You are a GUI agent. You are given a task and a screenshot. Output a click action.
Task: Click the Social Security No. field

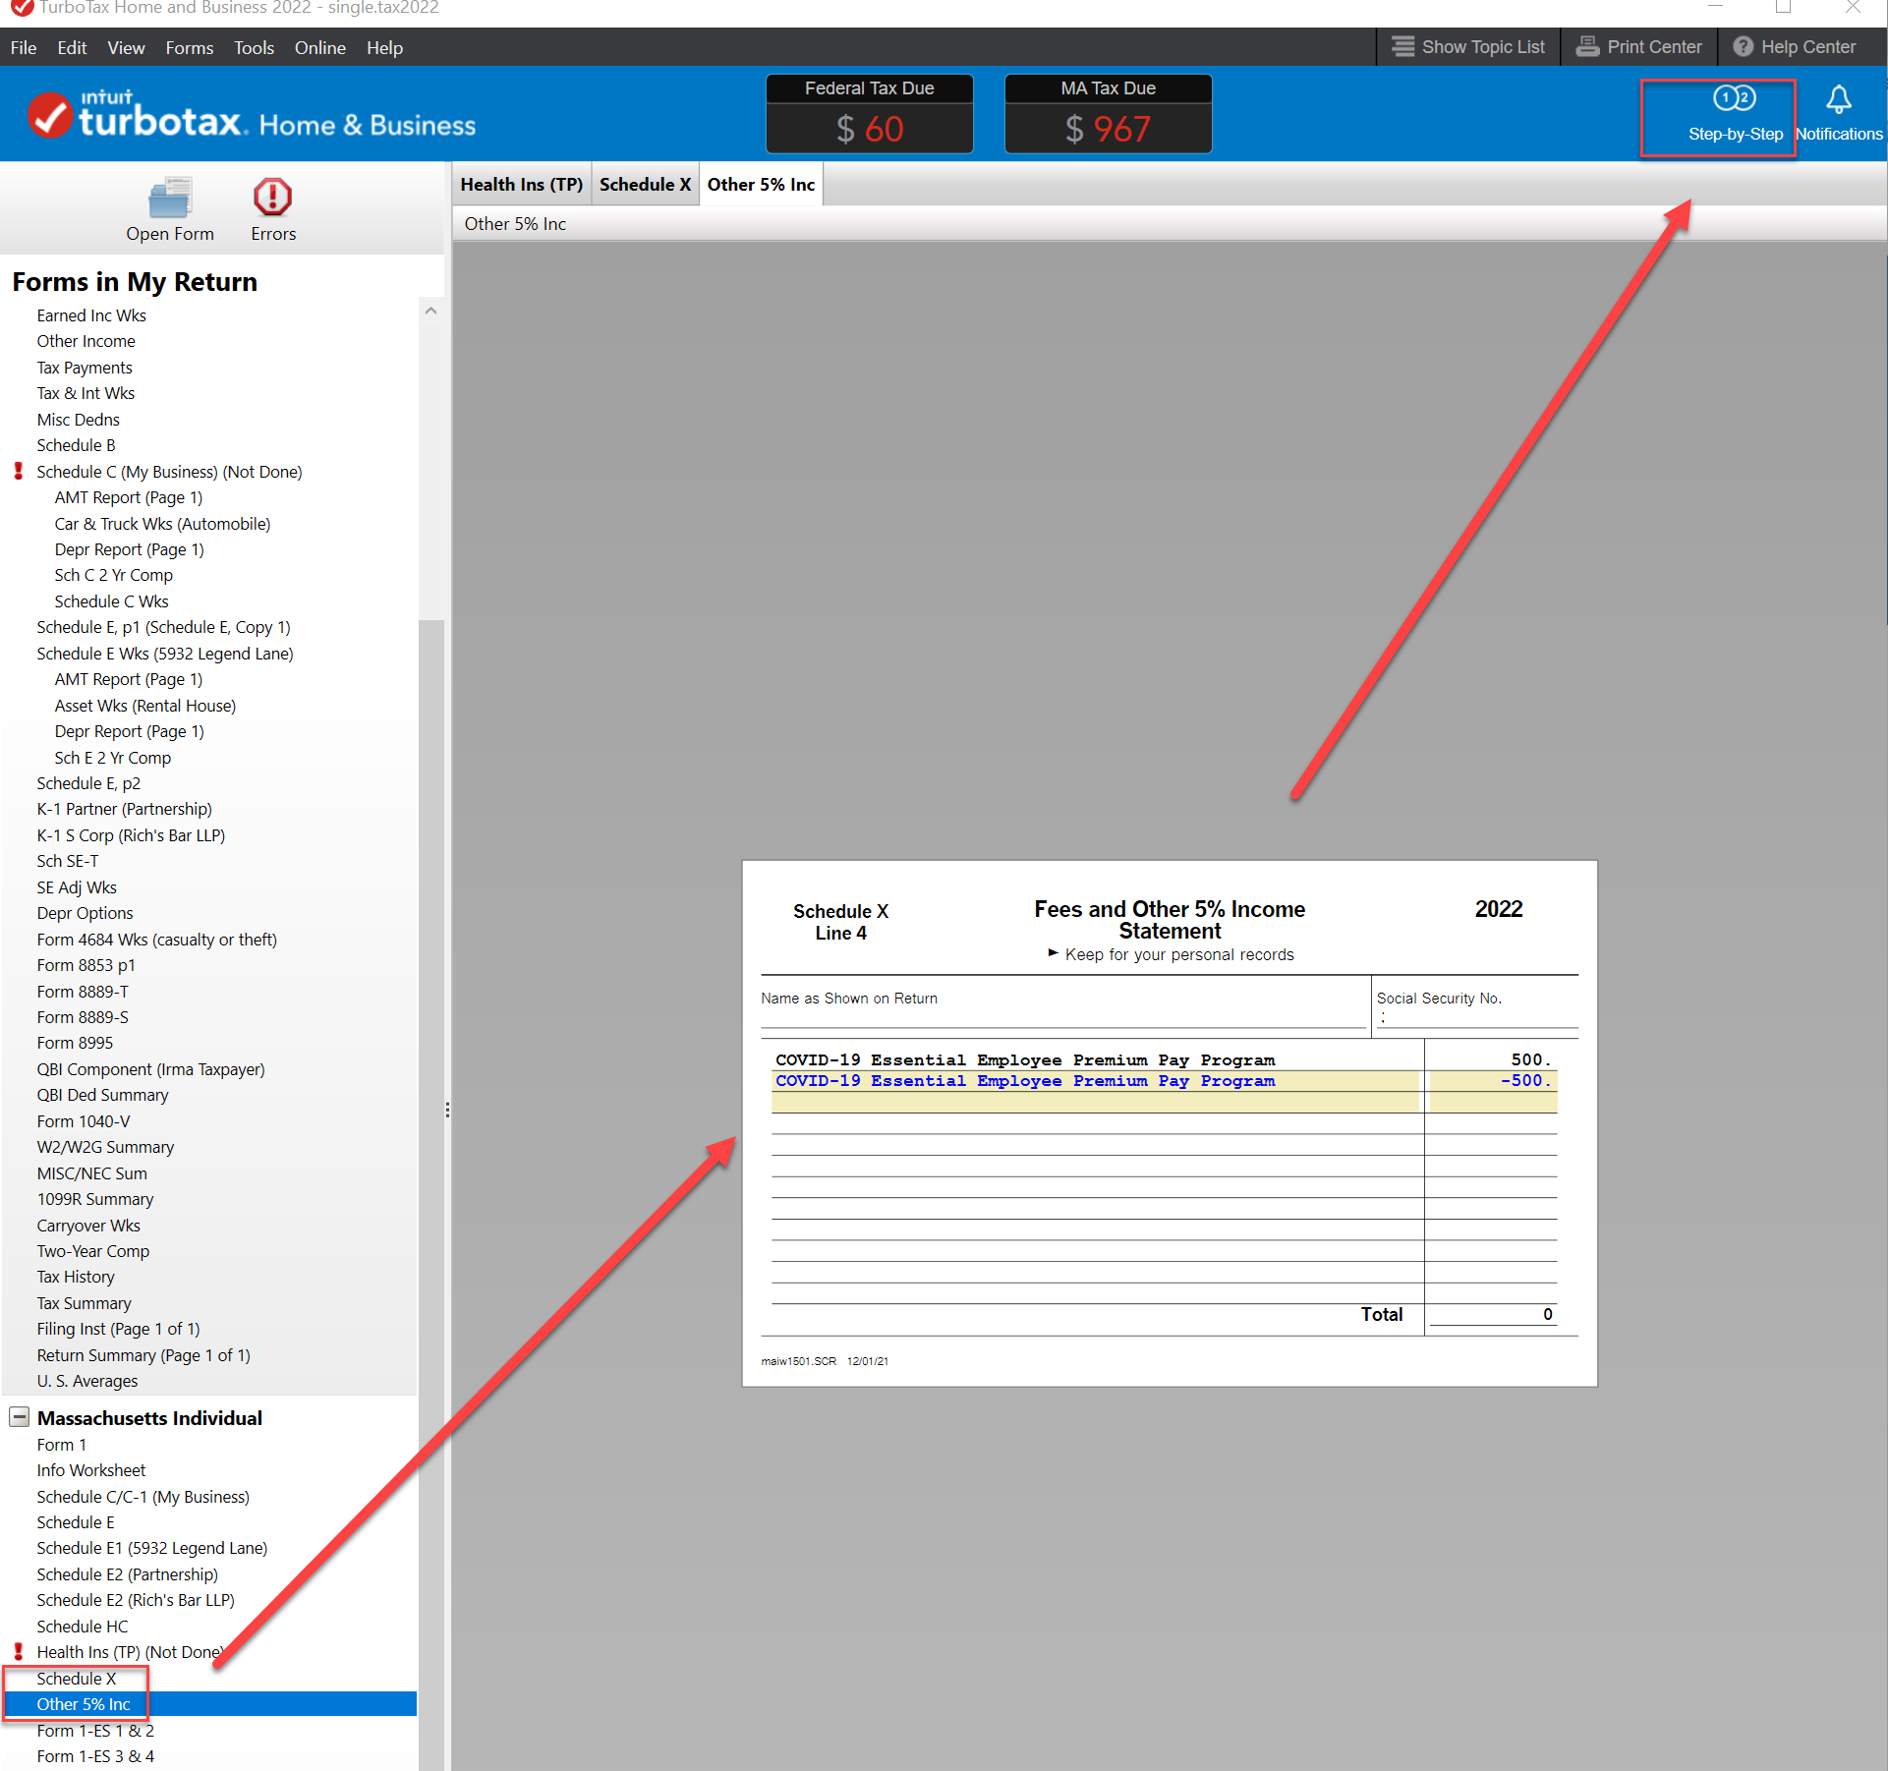pyautogui.click(x=1476, y=1016)
